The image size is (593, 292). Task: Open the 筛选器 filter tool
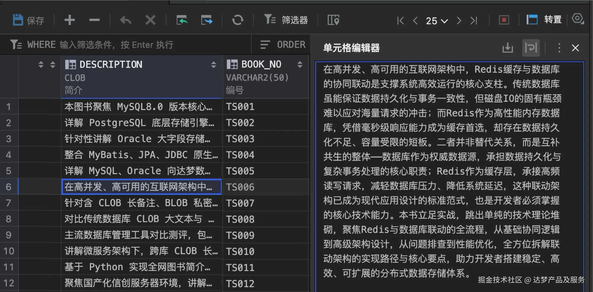(x=286, y=20)
